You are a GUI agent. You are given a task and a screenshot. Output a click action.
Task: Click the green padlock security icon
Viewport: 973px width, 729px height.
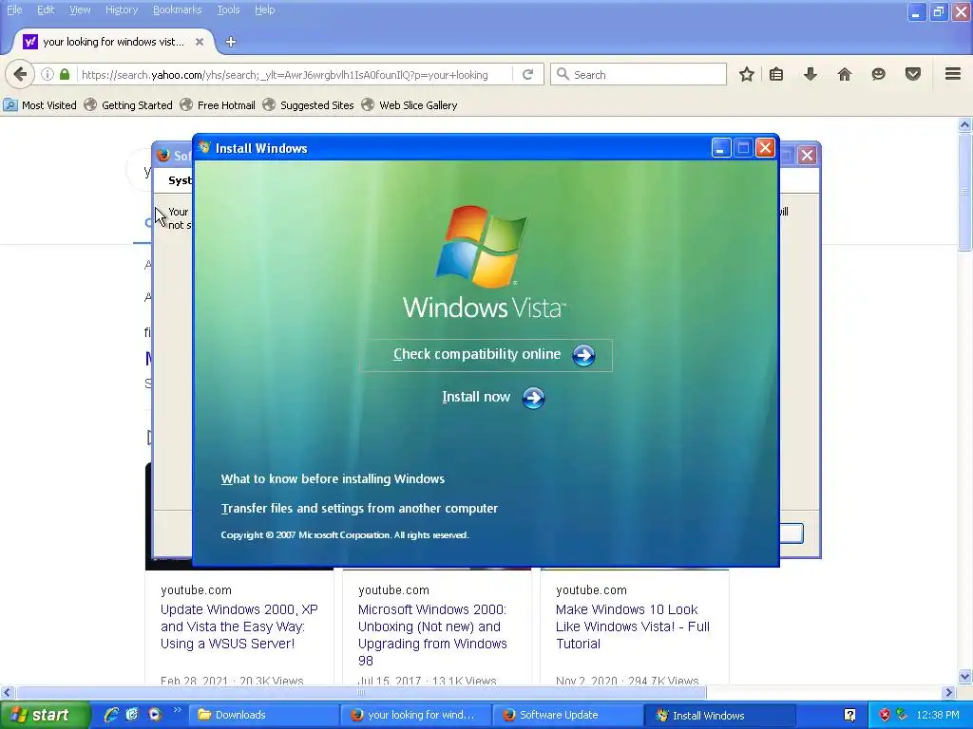coord(65,74)
